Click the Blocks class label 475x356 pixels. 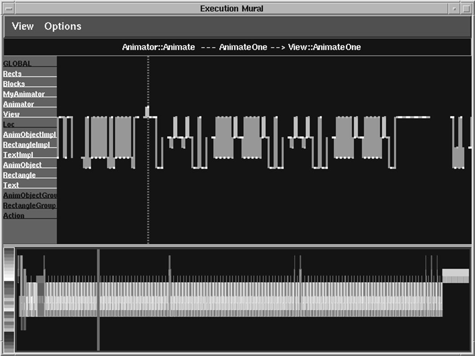click(x=14, y=84)
